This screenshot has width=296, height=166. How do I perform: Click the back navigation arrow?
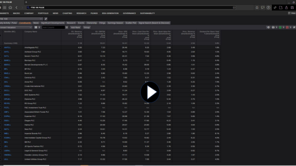pos(17,7)
